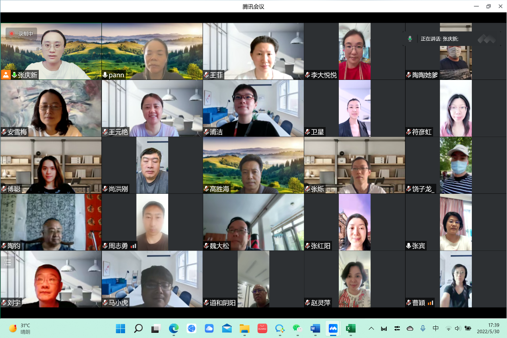This screenshot has height=338, width=507.
Task: Open WeChat from the taskbar
Action: tap(298, 328)
